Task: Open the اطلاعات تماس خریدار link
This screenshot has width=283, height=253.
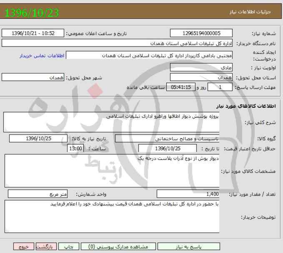Action: pyautogui.click(x=42, y=56)
